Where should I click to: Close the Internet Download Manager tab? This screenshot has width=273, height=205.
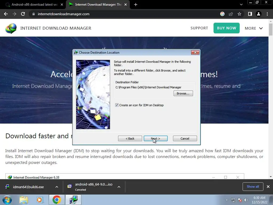(x=126, y=5)
